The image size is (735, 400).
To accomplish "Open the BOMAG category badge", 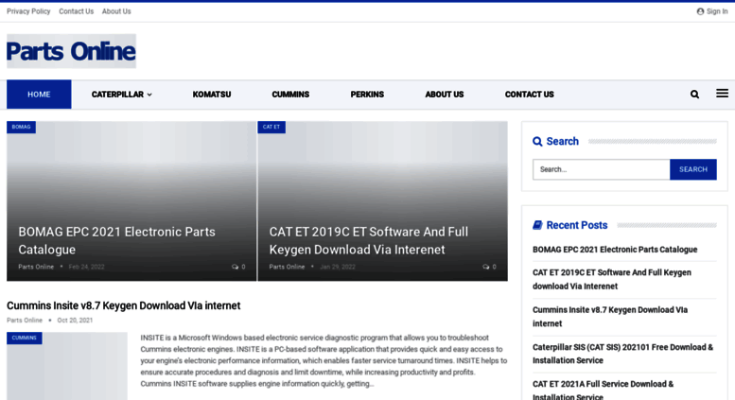I will tap(21, 127).
